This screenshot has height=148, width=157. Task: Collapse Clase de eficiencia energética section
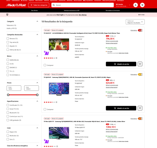tap(37, 146)
